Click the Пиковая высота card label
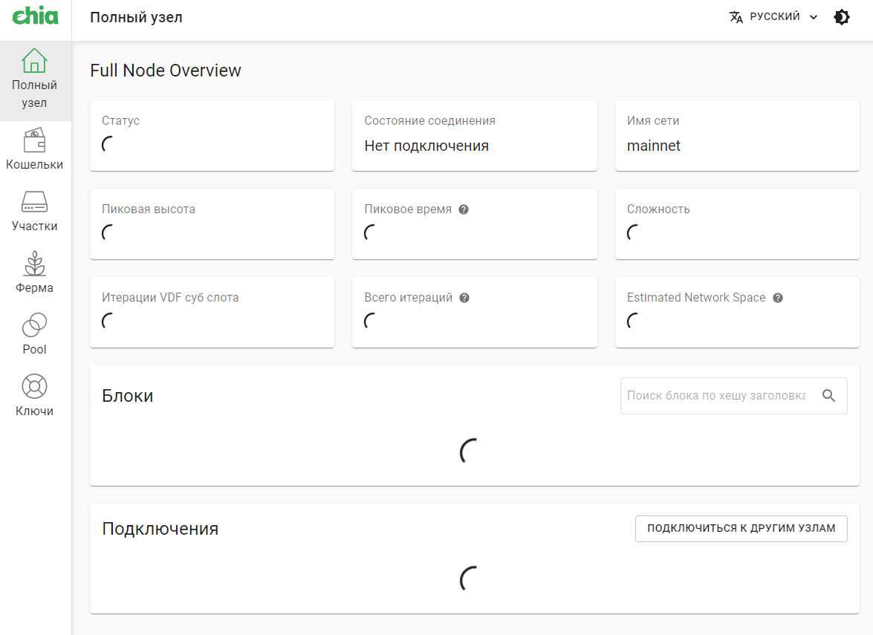This screenshot has height=635, width=873. click(148, 209)
